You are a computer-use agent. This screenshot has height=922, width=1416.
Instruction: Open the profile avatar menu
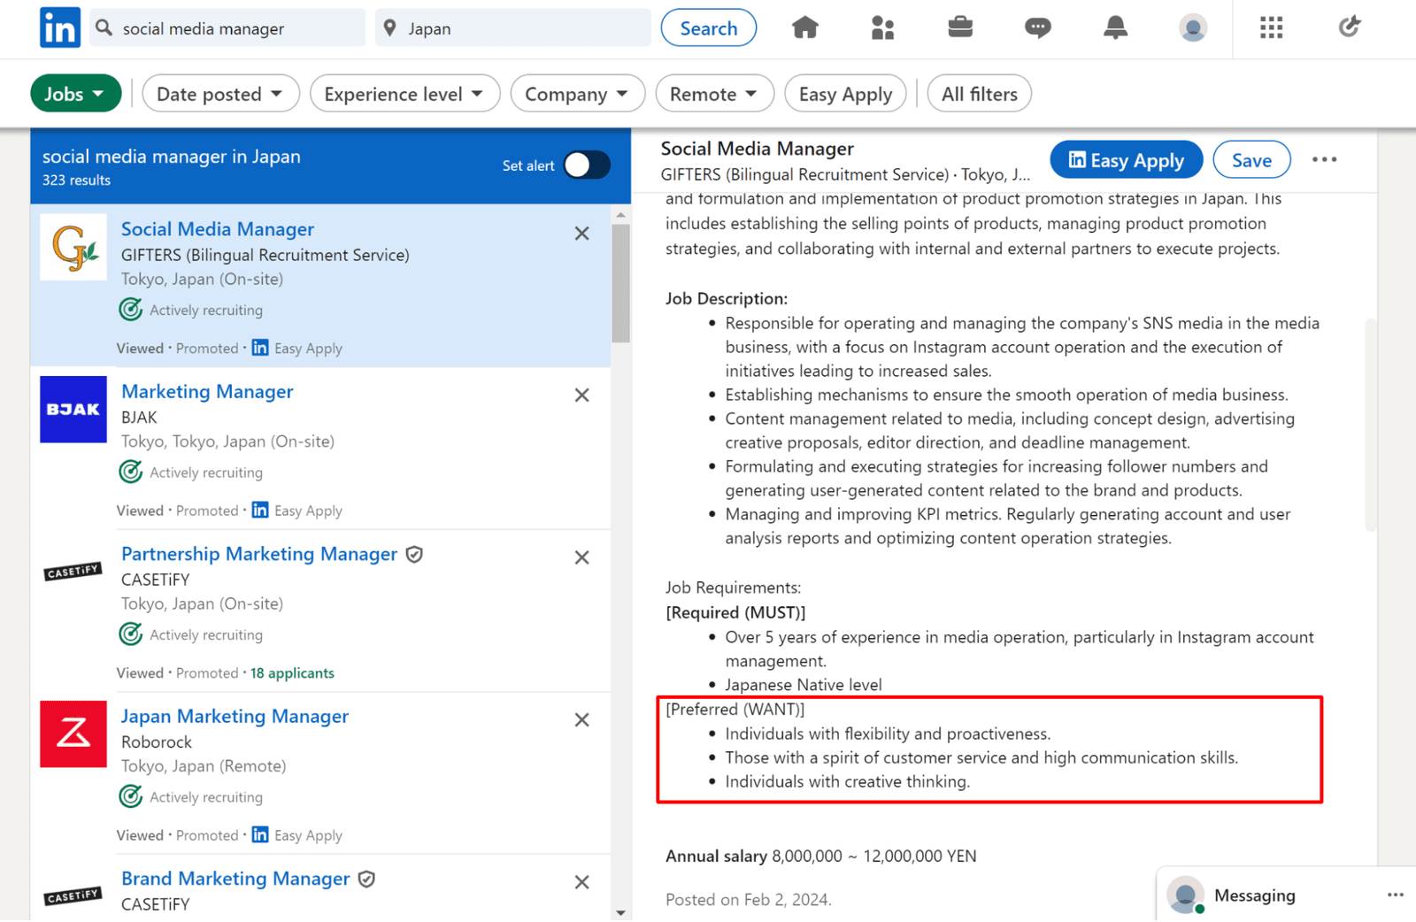[1193, 28]
